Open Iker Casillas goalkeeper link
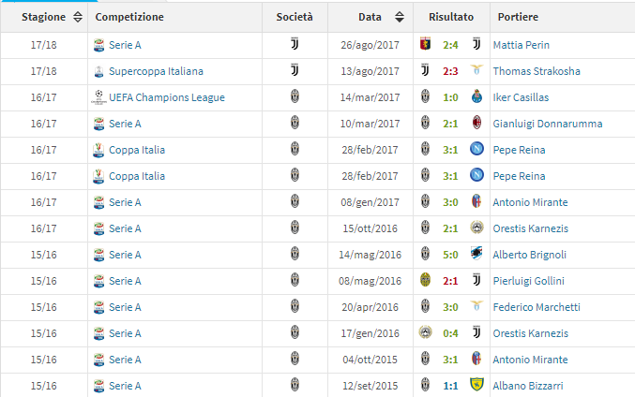 (x=521, y=97)
